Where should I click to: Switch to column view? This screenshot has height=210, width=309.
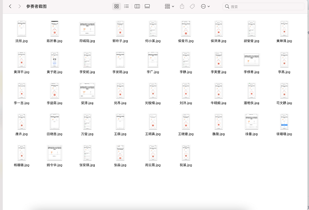point(137,6)
